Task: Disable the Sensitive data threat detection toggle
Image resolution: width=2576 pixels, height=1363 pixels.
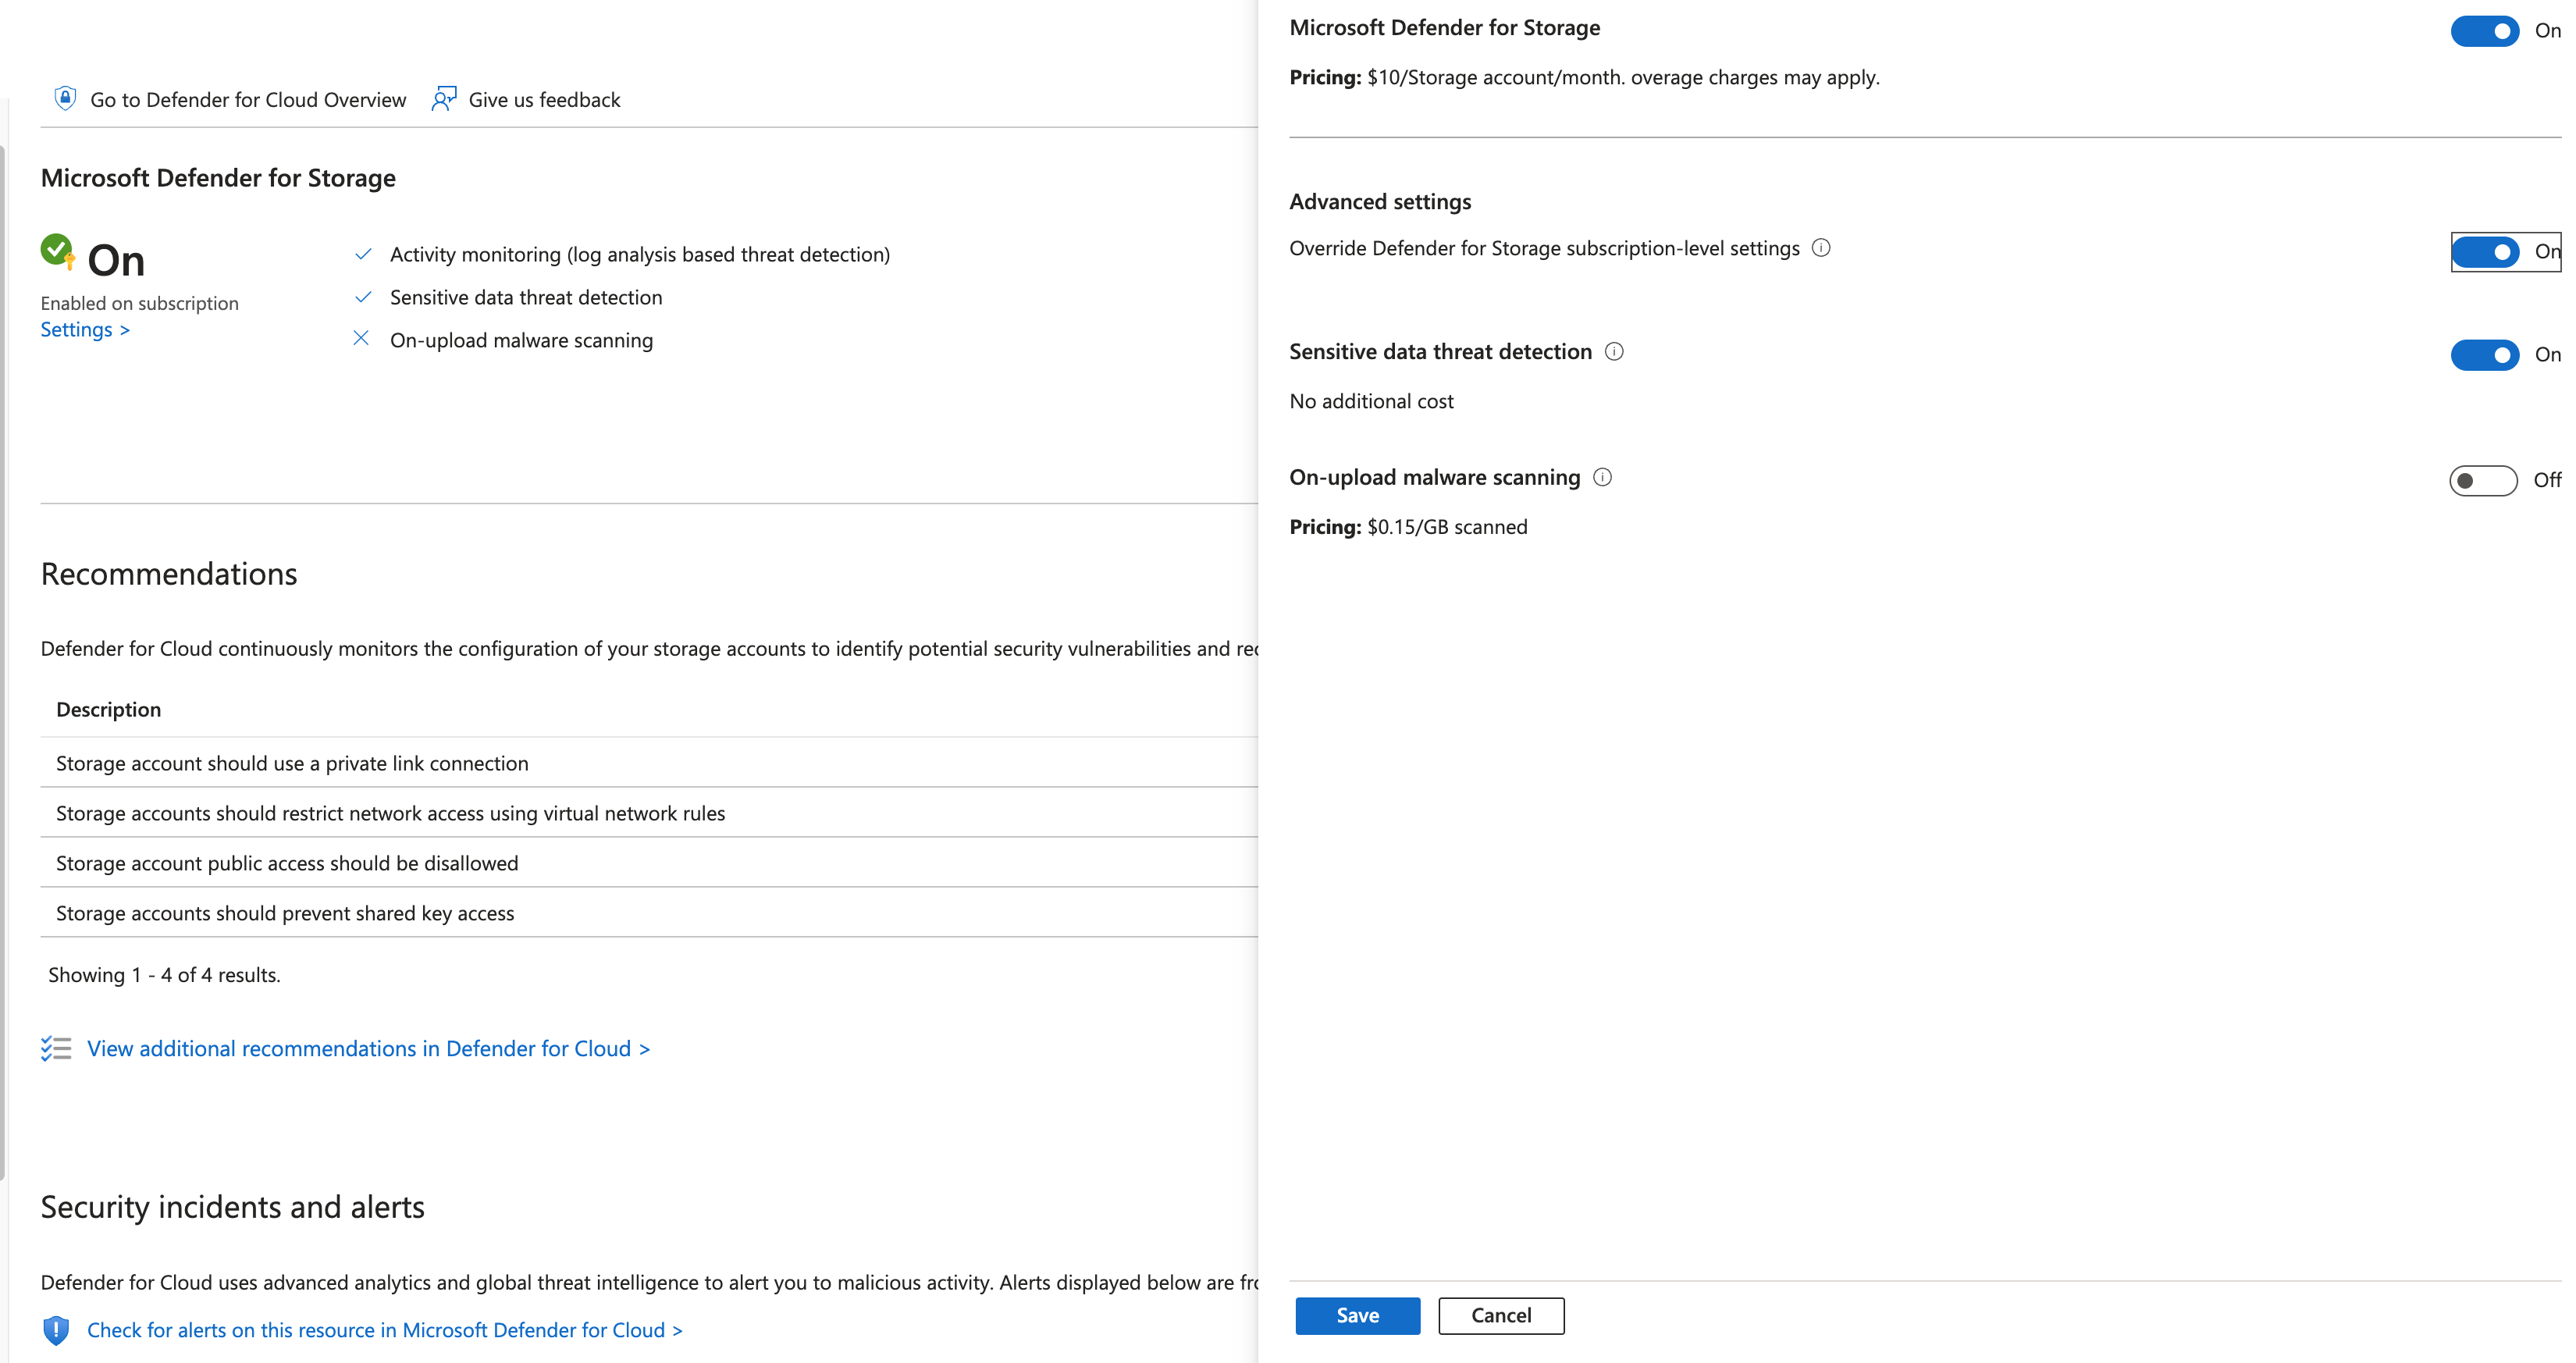Action: [x=2484, y=354]
